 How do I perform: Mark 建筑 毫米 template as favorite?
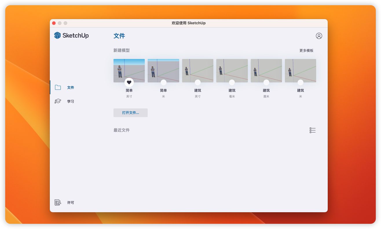(x=232, y=82)
